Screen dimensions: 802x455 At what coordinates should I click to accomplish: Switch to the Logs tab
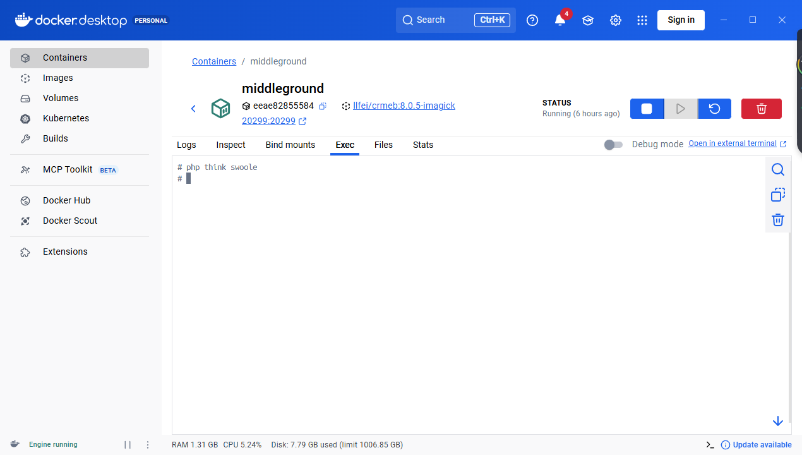[186, 145]
